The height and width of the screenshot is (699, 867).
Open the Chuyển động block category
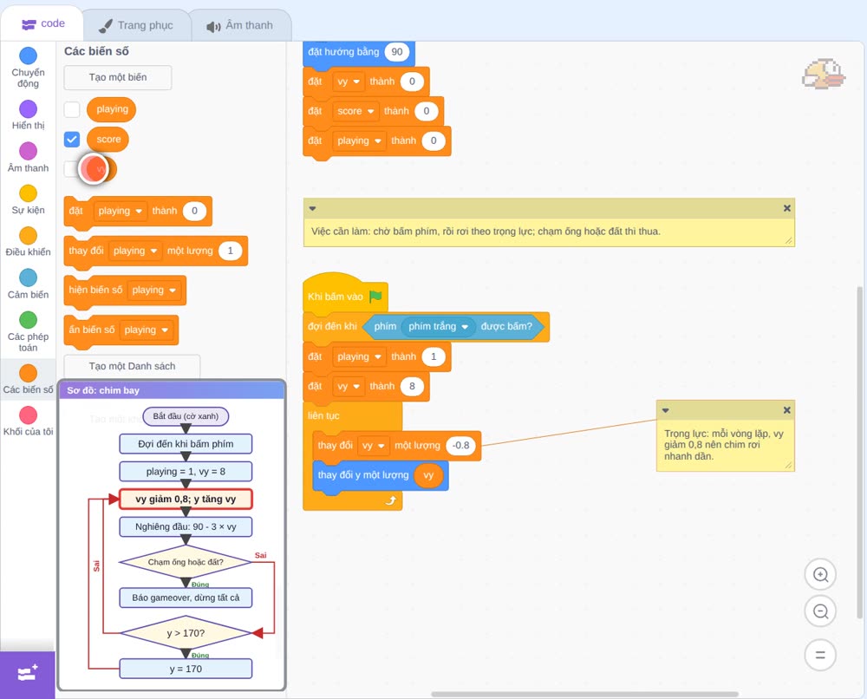pyautogui.click(x=28, y=67)
